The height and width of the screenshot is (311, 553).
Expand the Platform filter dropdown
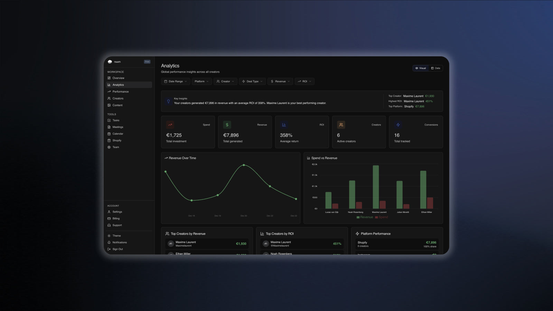(x=201, y=82)
